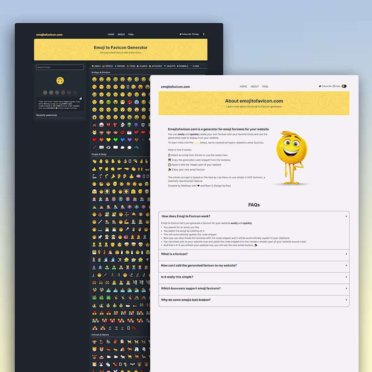Select the SYMBOLS category icon

178,66
